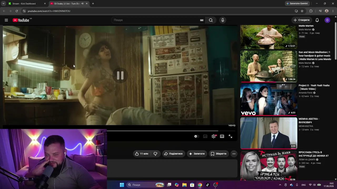Open the three-dot more actions menu
Image resolution: width=337 pixels, height=189 pixels.
pyautogui.click(x=234, y=154)
